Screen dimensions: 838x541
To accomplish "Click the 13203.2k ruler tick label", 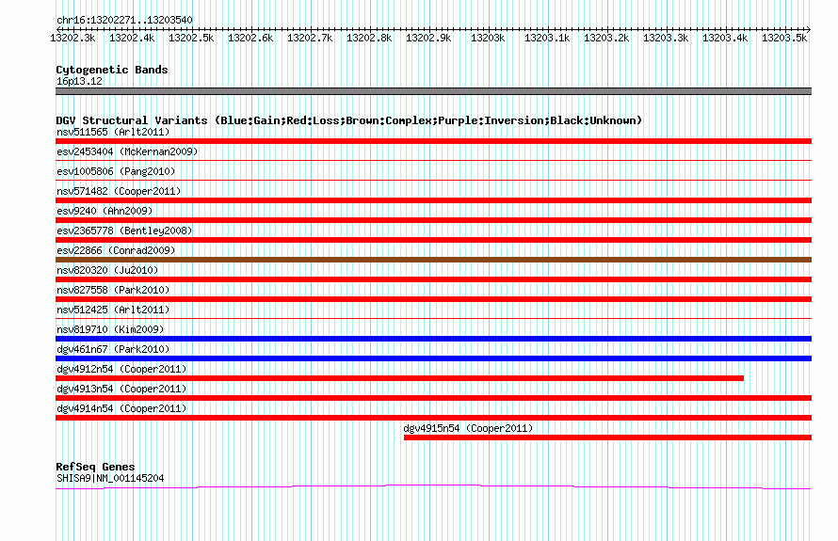I will click(x=606, y=38).
